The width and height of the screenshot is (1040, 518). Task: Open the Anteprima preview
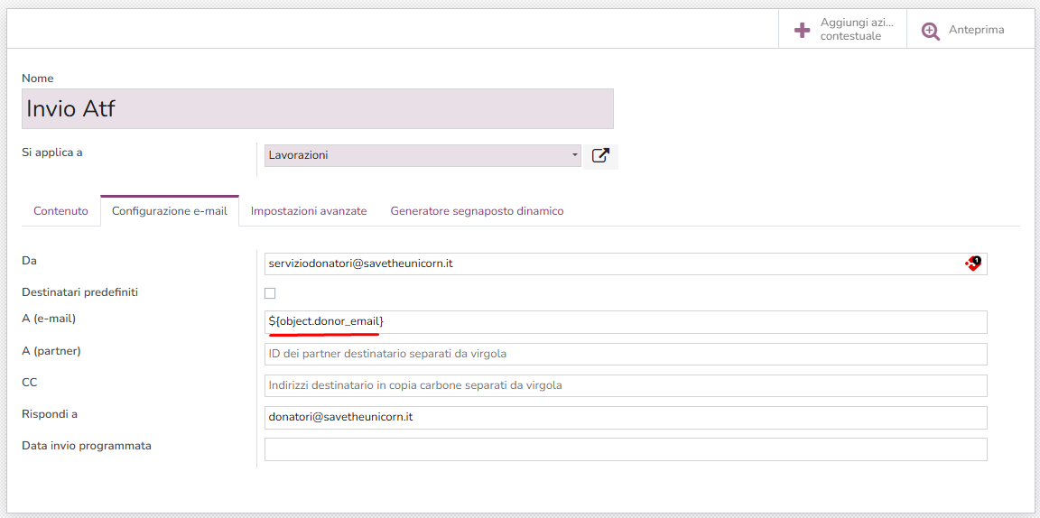point(975,30)
